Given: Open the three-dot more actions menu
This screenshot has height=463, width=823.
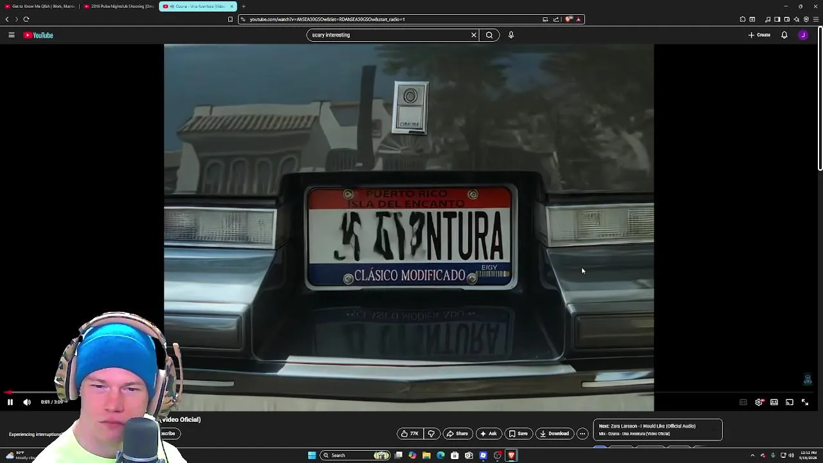Looking at the screenshot, I should (583, 433).
